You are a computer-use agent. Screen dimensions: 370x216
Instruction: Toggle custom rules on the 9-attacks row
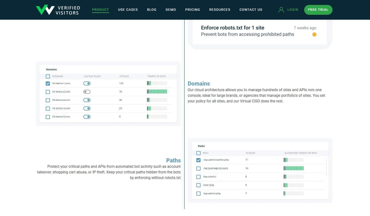coord(87,117)
